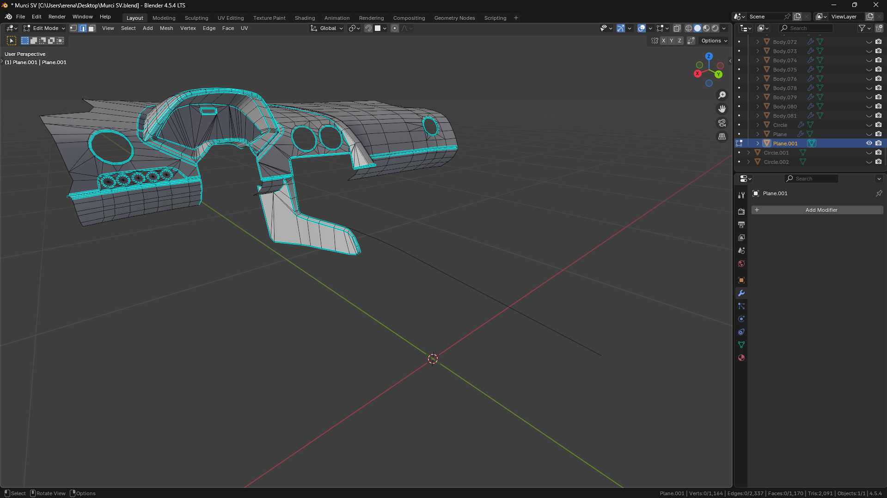
Task: Click the new collection icon in outliner
Action: tap(879, 28)
